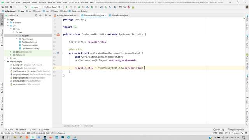Collapse the java folder node
This screenshot has height=140, width=249.
(8, 26)
